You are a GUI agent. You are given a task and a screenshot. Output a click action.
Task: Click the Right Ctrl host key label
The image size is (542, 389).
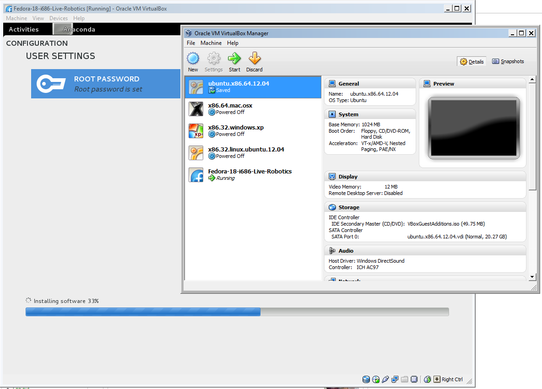452,379
